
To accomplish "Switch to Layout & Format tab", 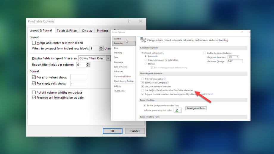I will click(x=41, y=30).
